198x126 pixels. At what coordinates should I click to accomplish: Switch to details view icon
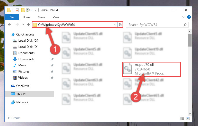click(x=182, y=119)
